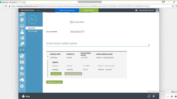Open the notifications list icon in bottom bar

tap(149, 97)
